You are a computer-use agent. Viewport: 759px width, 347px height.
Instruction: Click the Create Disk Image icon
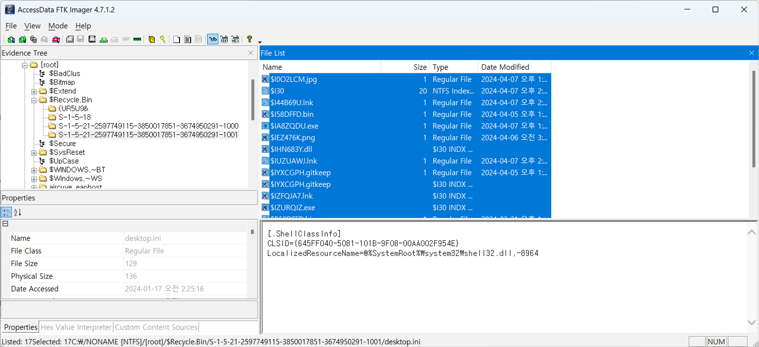[x=70, y=39]
